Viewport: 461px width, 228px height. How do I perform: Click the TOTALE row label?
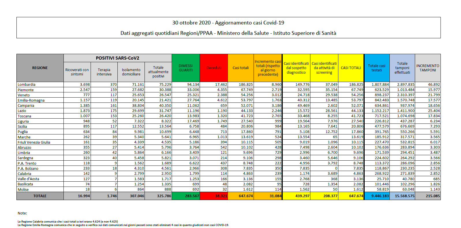[x=40, y=196]
